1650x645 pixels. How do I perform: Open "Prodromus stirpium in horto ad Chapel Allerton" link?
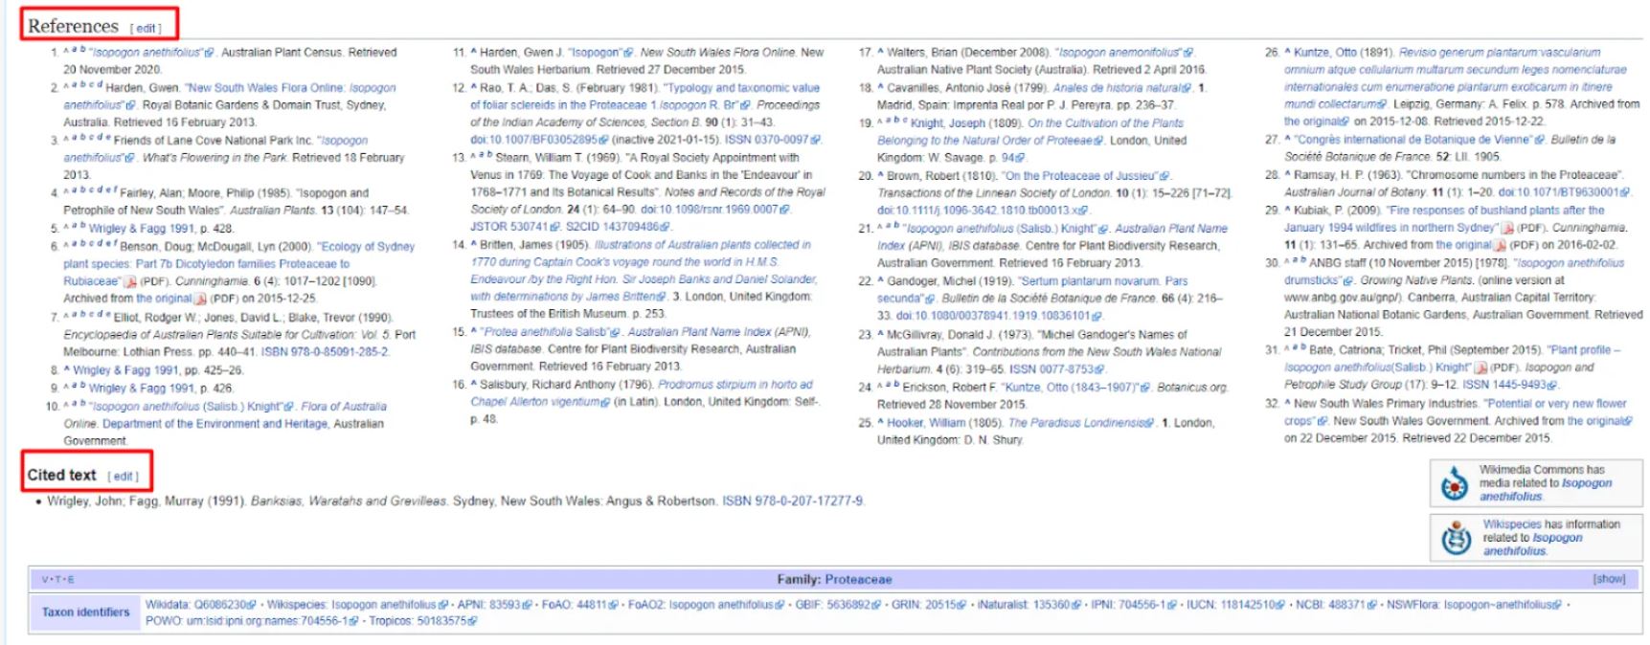[x=641, y=393]
